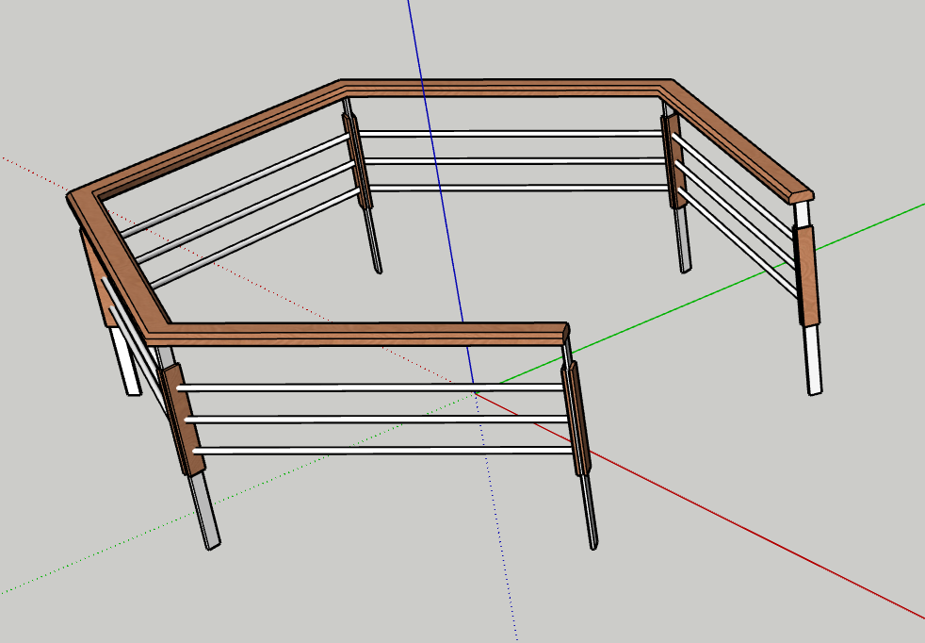Image resolution: width=925 pixels, height=643 pixels.
Task: Click the brown bracket on the front-center post
Action: point(577,417)
